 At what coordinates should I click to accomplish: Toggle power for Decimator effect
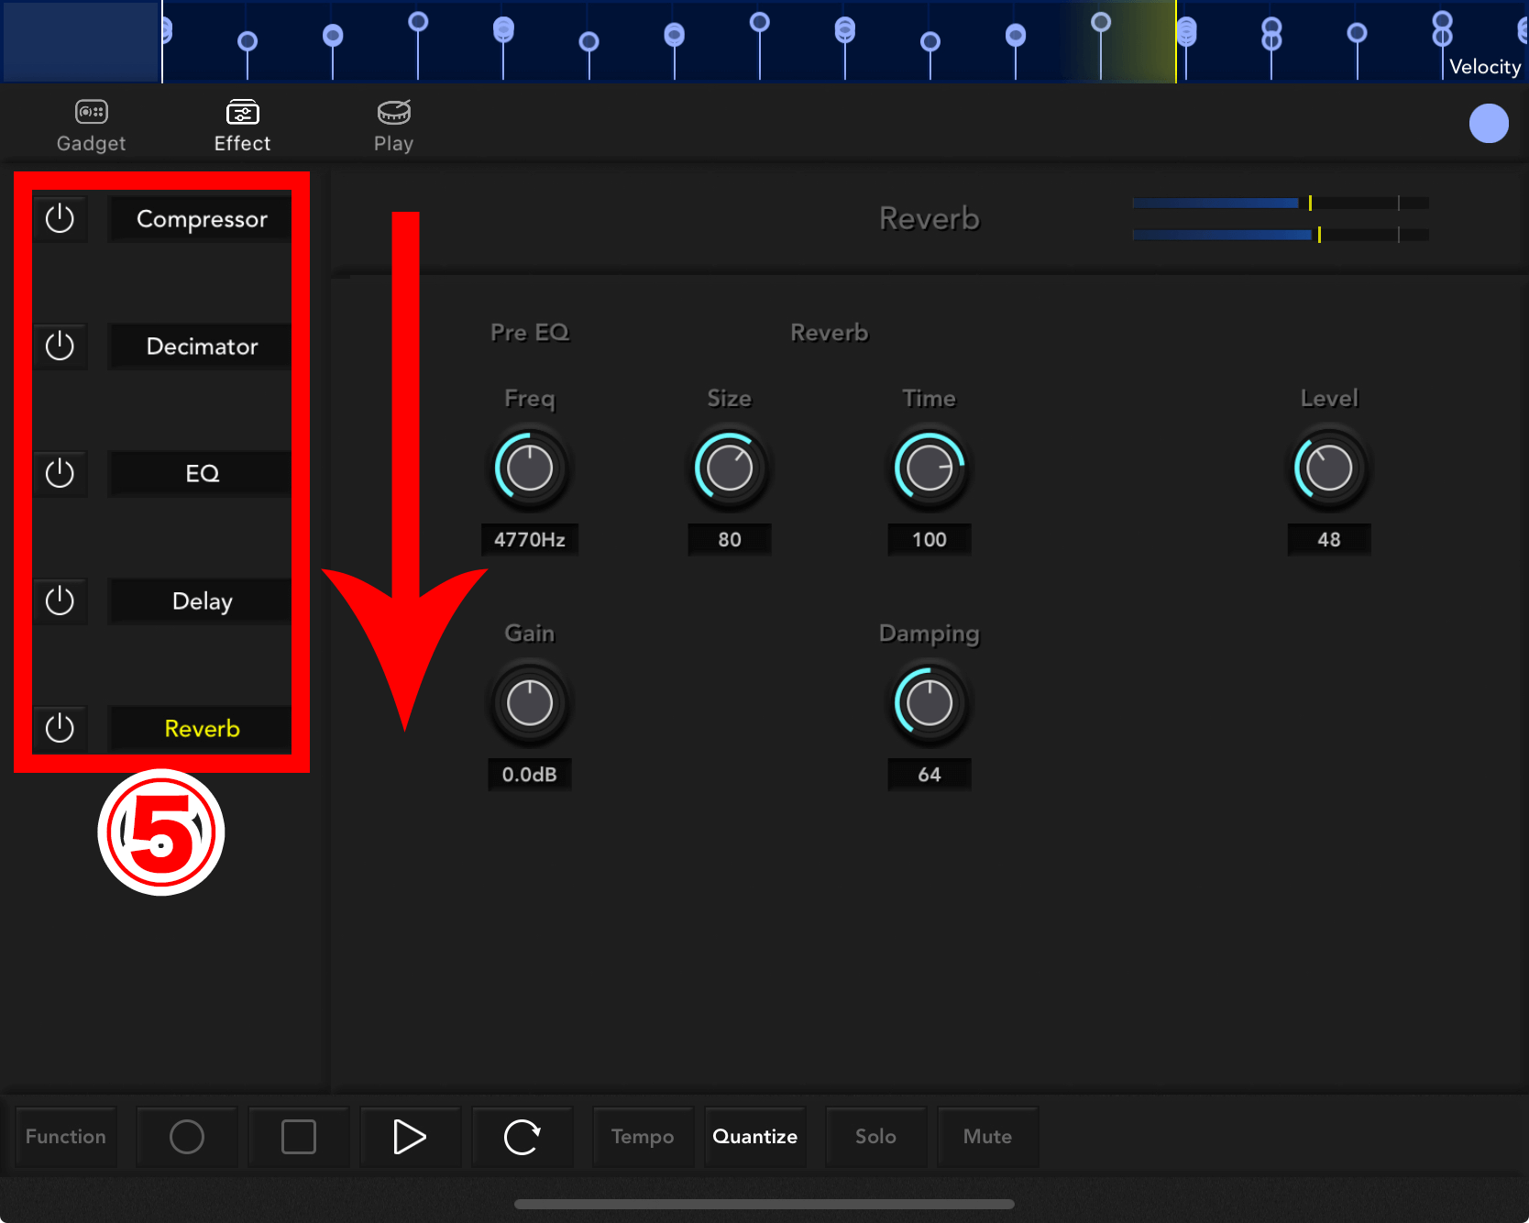pos(60,346)
